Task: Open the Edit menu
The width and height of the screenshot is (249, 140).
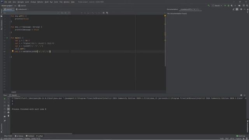Action: coord(10,2)
